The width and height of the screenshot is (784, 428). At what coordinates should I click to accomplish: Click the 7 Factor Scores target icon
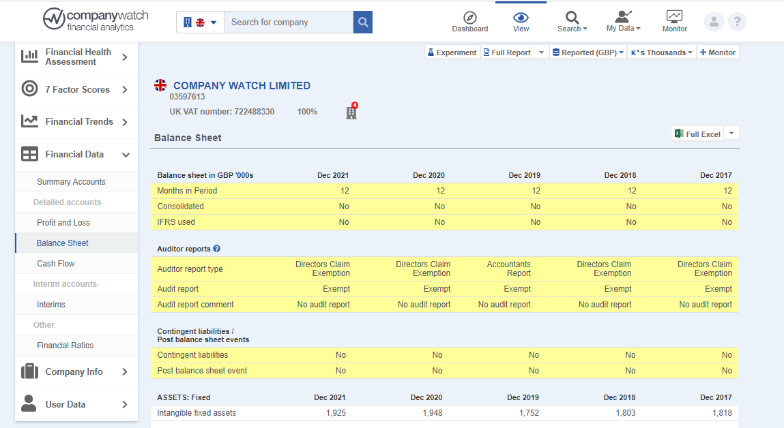pyautogui.click(x=29, y=89)
